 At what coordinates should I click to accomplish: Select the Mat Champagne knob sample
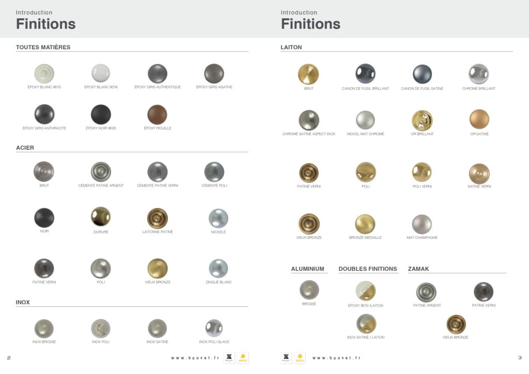click(x=422, y=224)
